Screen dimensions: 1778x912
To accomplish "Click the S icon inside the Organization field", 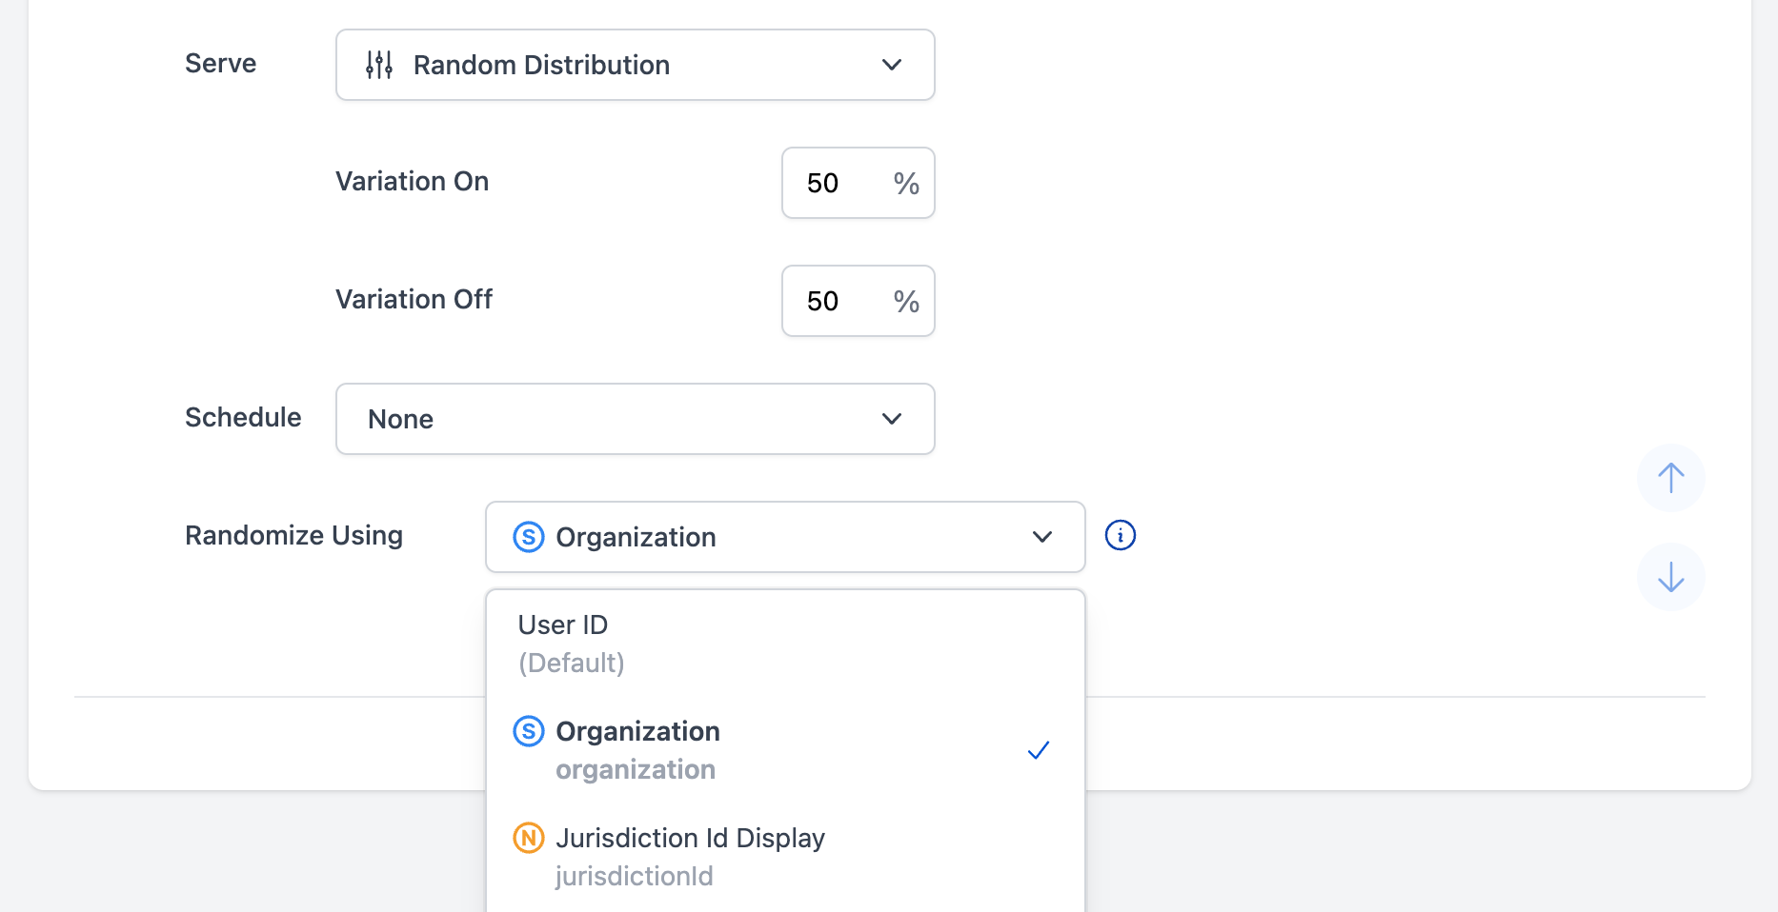I will 529,537.
